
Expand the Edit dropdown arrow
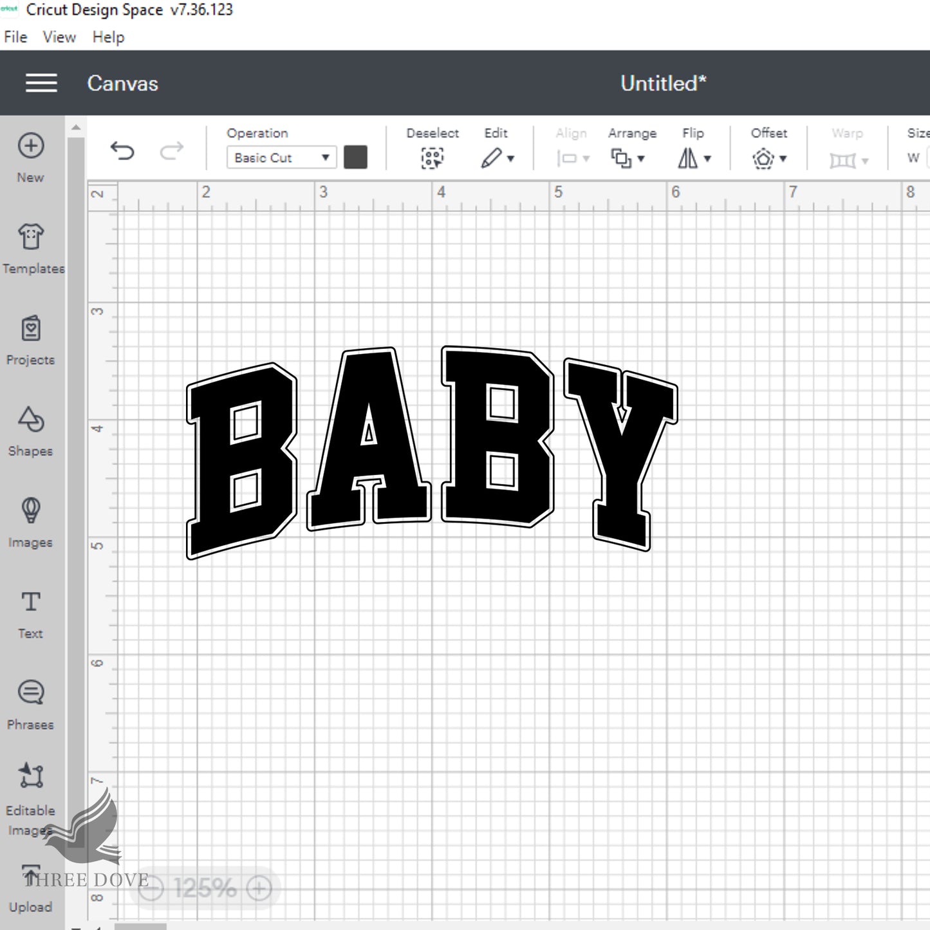tap(511, 158)
